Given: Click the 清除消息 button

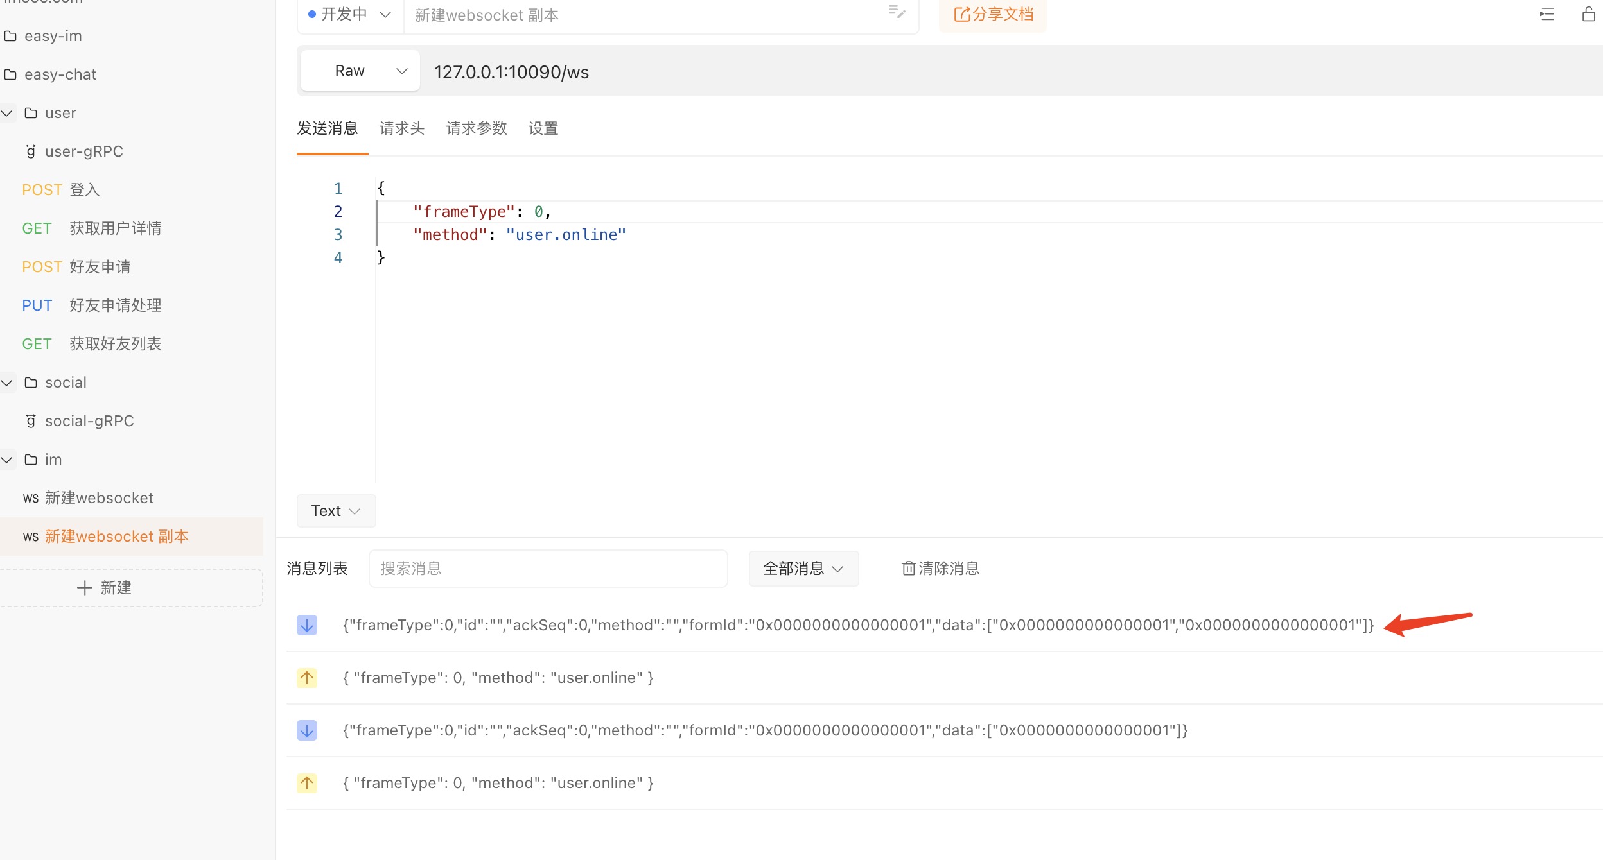Looking at the screenshot, I should (941, 569).
